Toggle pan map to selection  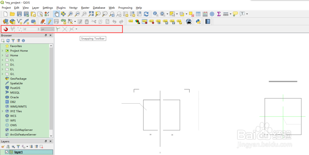point(63,14)
